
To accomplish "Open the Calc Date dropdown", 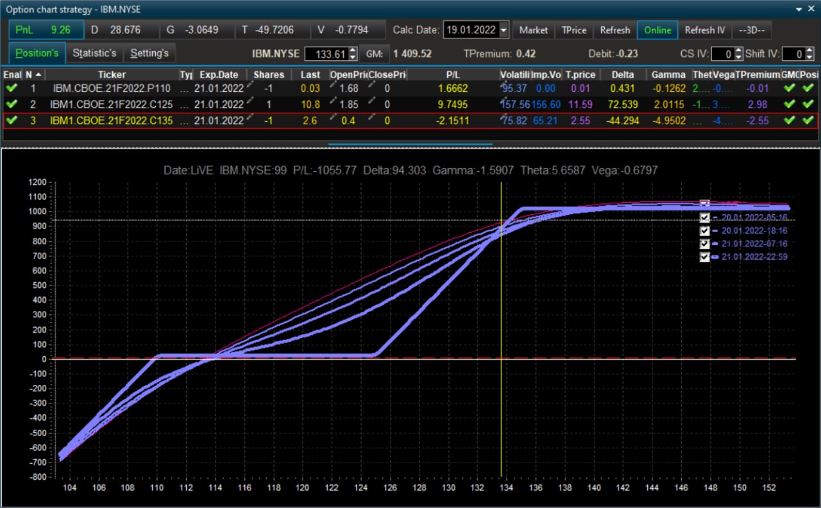I will coord(504,30).
